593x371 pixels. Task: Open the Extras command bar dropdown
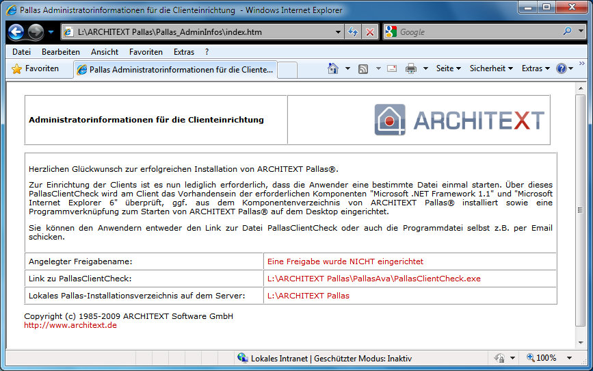tap(536, 68)
